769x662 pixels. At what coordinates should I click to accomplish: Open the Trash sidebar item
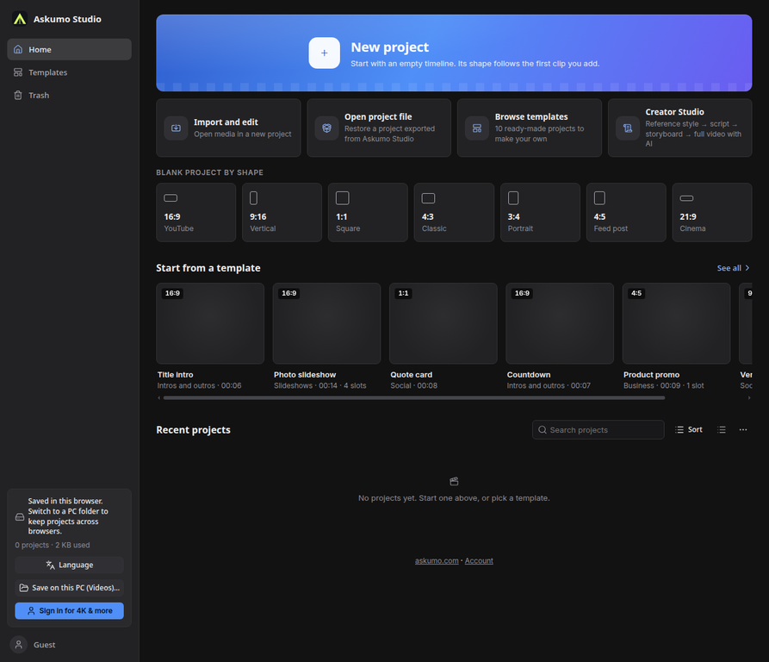69,95
